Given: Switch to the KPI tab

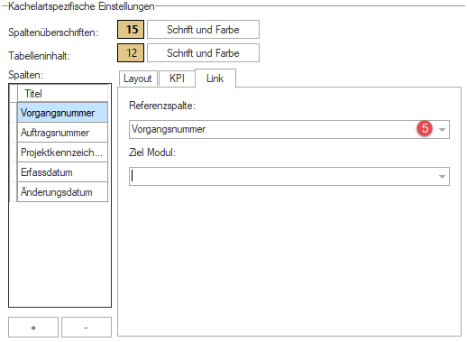Looking at the screenshot, I should coord(177,79).
